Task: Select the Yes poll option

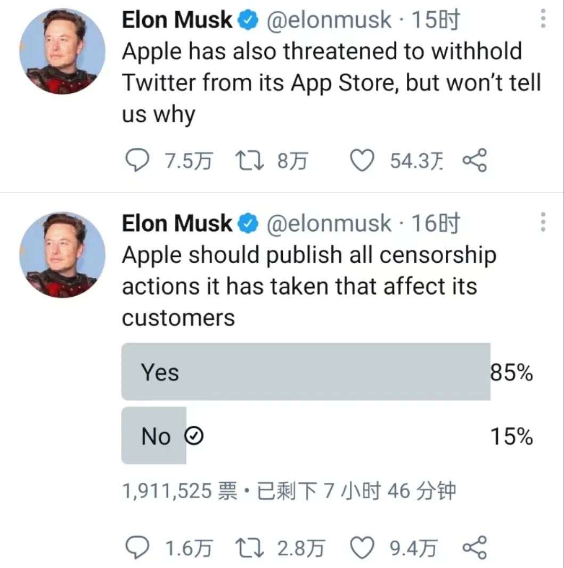Action: 306,371
